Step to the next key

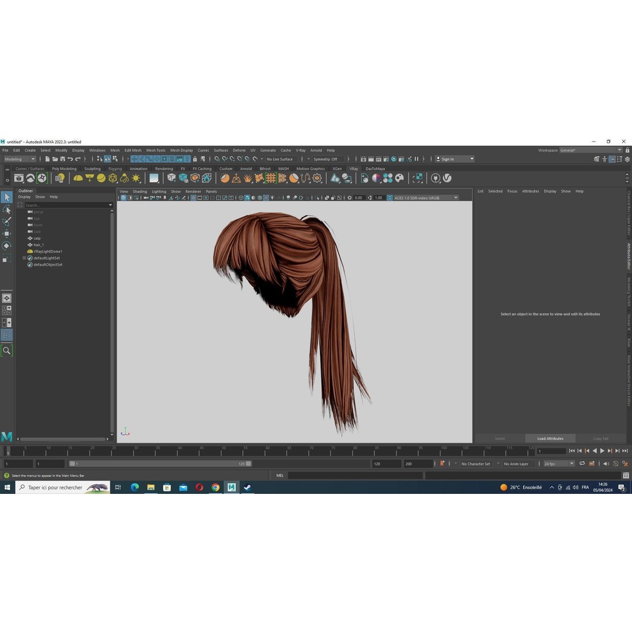610,451
